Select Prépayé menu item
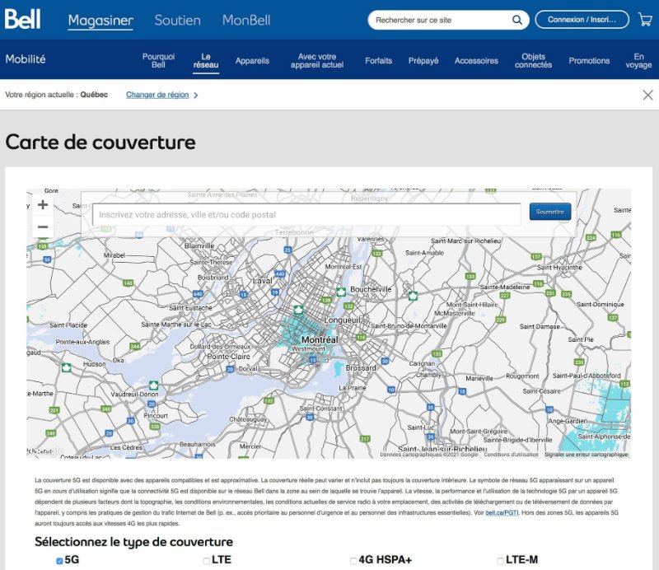The image size is (659, 570). tap(423, 60)
